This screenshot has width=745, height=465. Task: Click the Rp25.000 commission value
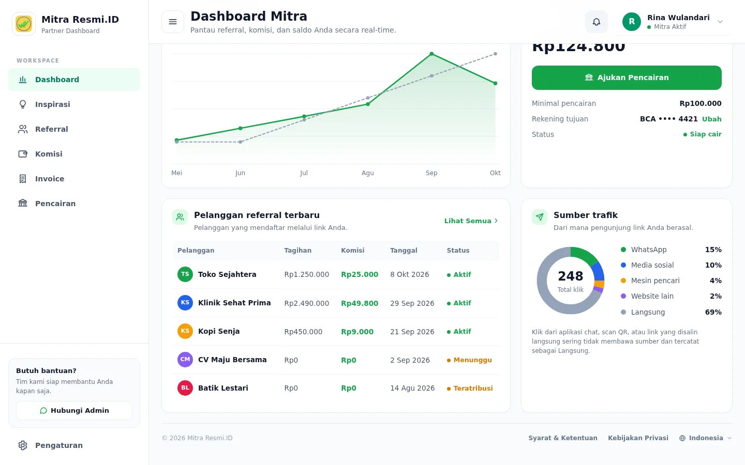click(360, 274)
